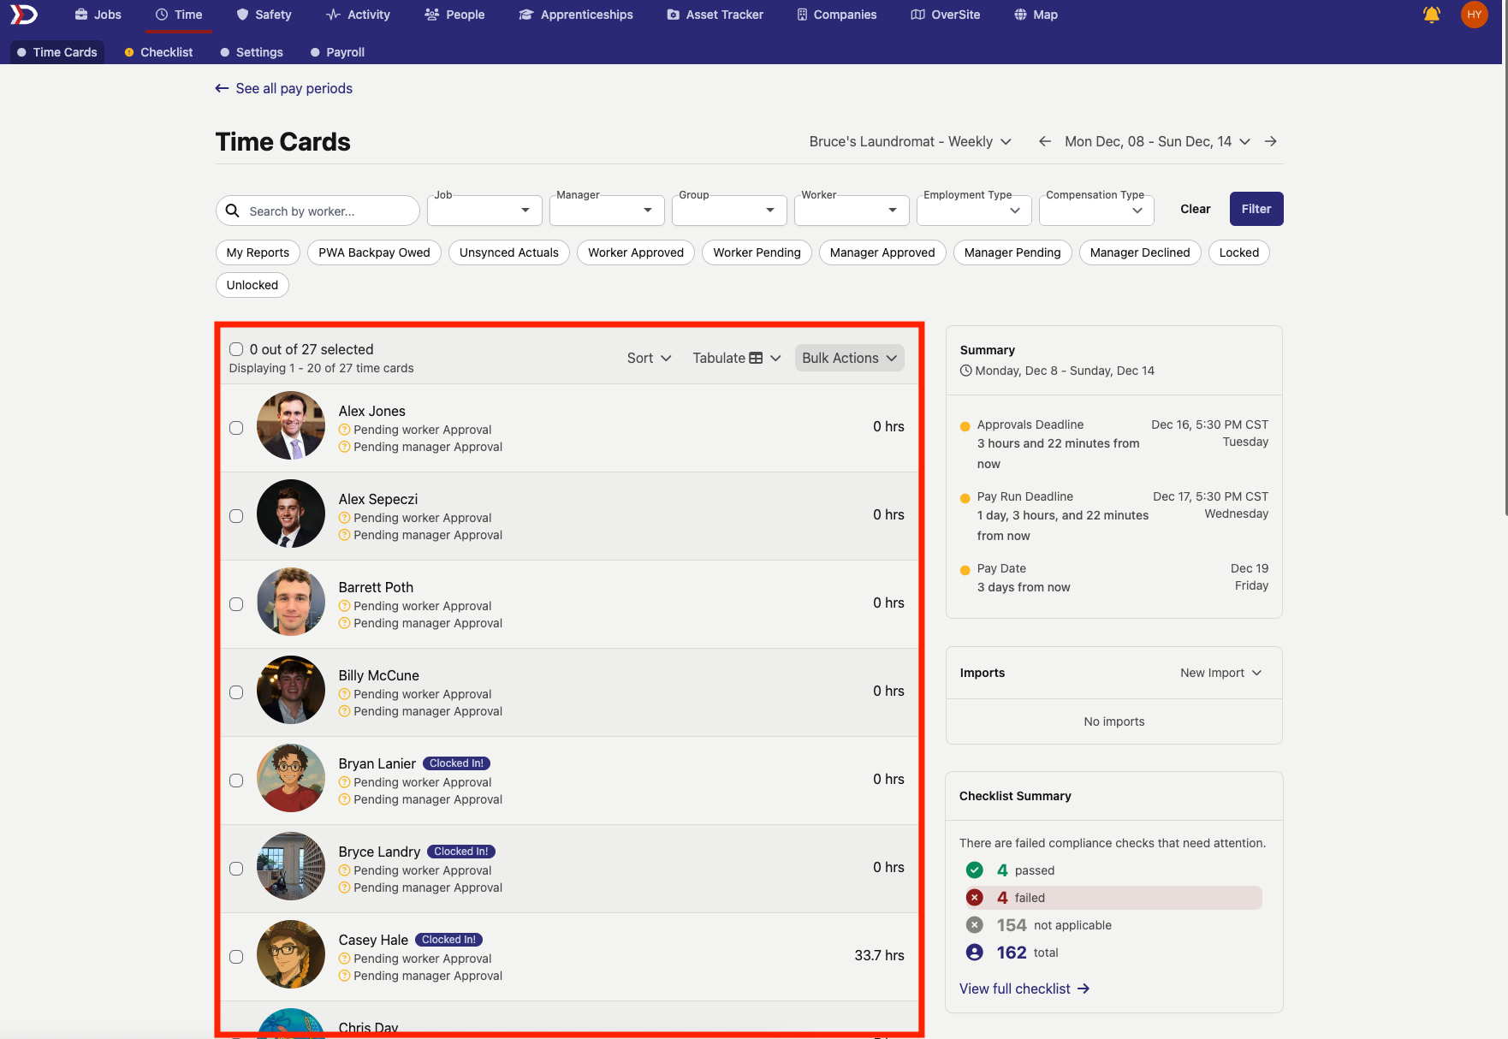Click the Safety shield icon
This screenshot has width=1508, height=1039.
click(242, 15)
